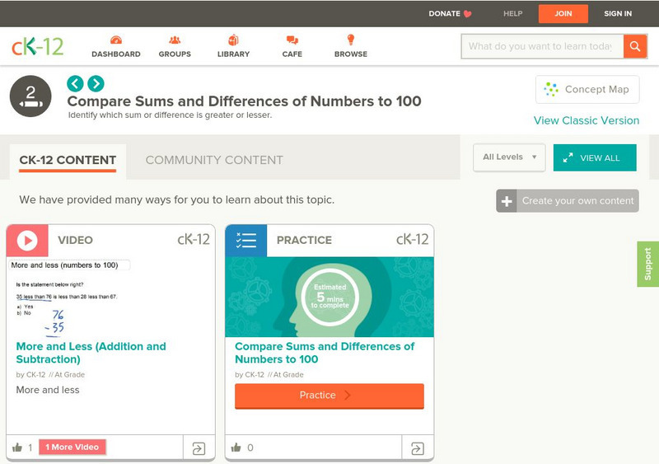This screenshot has height=464, width=659.
Task: Open share icon on the video card
Action: click(199, 448)
